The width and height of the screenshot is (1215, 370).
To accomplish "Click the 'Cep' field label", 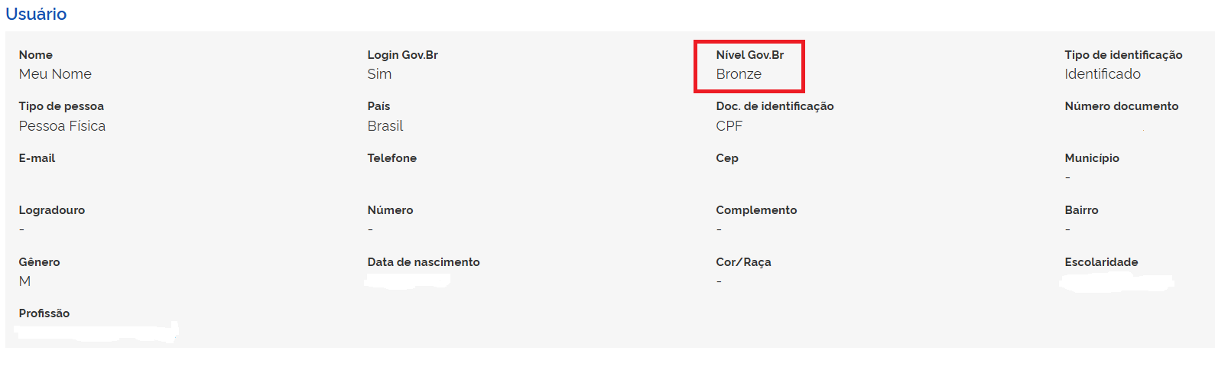I will [x=726, y=158].
